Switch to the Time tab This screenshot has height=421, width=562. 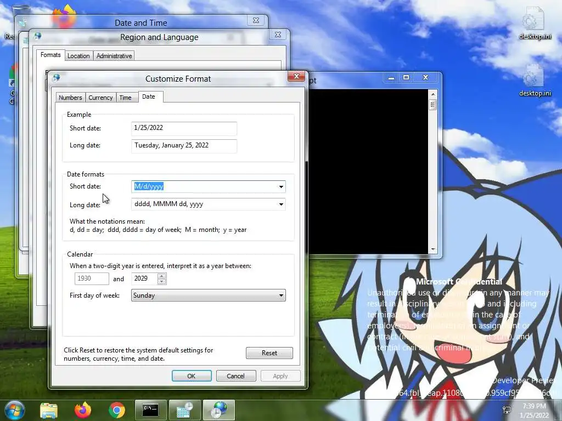126,98
